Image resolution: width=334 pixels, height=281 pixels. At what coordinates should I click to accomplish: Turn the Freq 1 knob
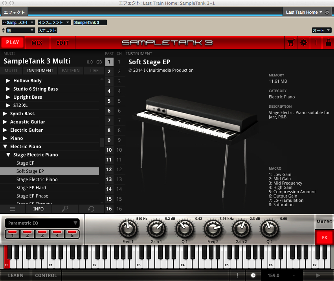click(128, 229)
